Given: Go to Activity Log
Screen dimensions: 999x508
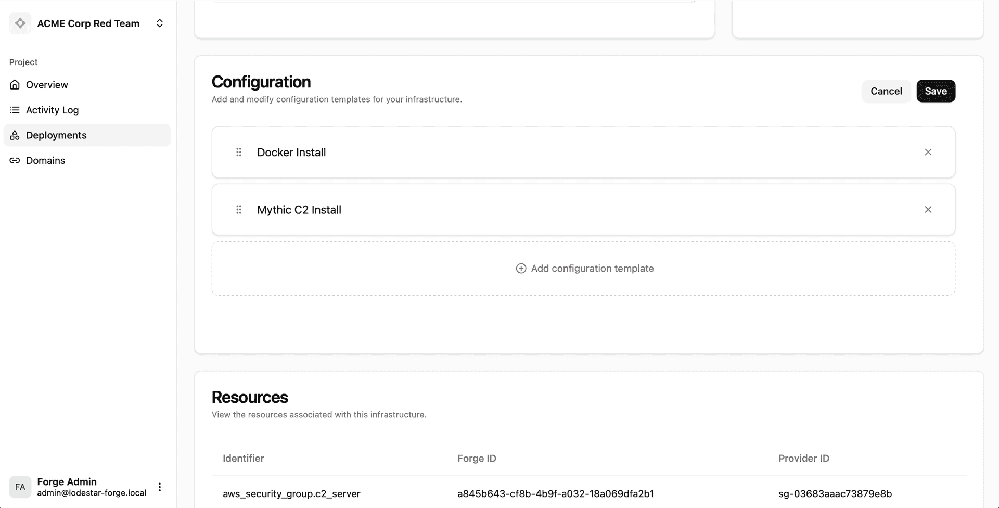Looking at the screenshot, I should [52, 110].
